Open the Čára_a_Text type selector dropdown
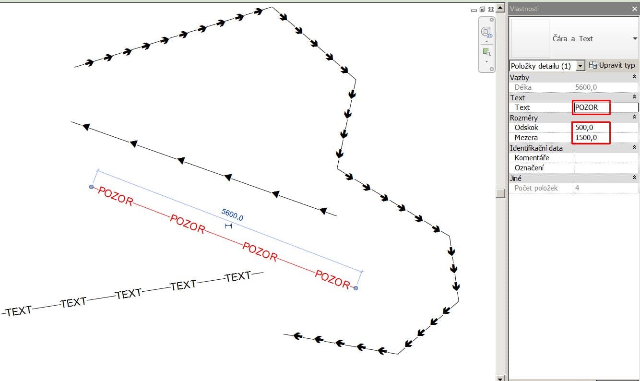 pos(635,39)
